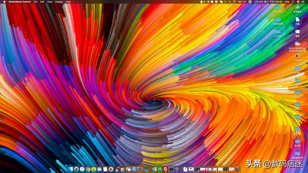Open the dark monitor app icon beside FileZilla
Image resolution: width=308 pixels, height=173 pixels.
click(171, 169)
